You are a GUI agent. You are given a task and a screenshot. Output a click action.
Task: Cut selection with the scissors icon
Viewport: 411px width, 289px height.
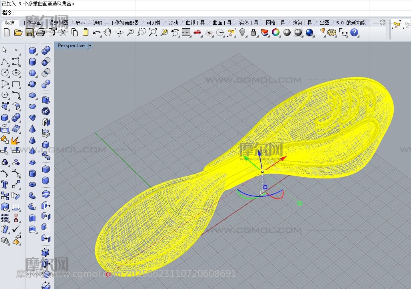pos(63,32)
